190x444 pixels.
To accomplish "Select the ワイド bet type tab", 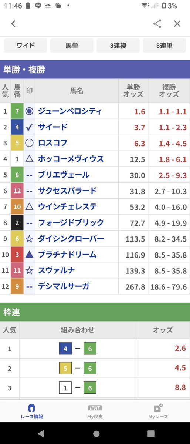I will tap(26, 46).
